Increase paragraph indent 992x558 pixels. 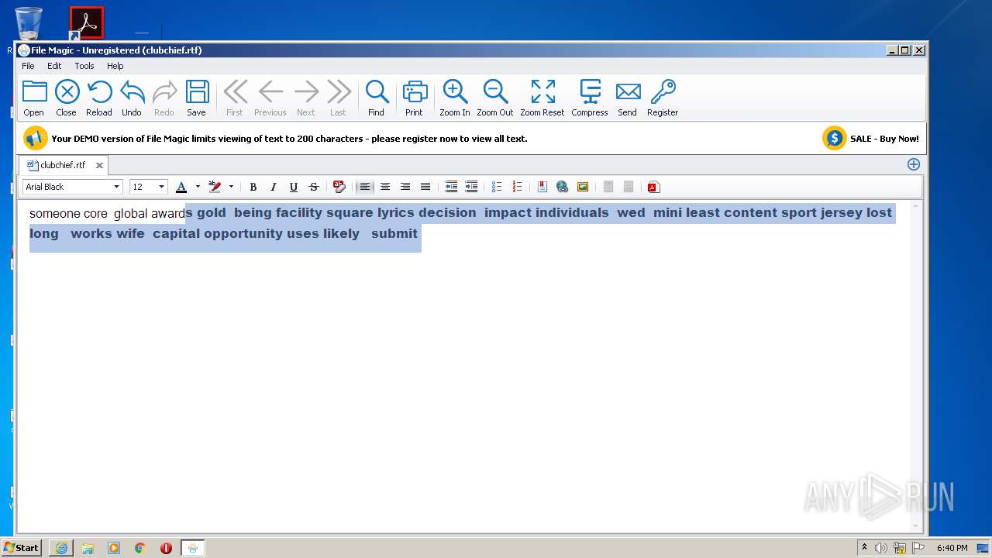coord(471,187)
